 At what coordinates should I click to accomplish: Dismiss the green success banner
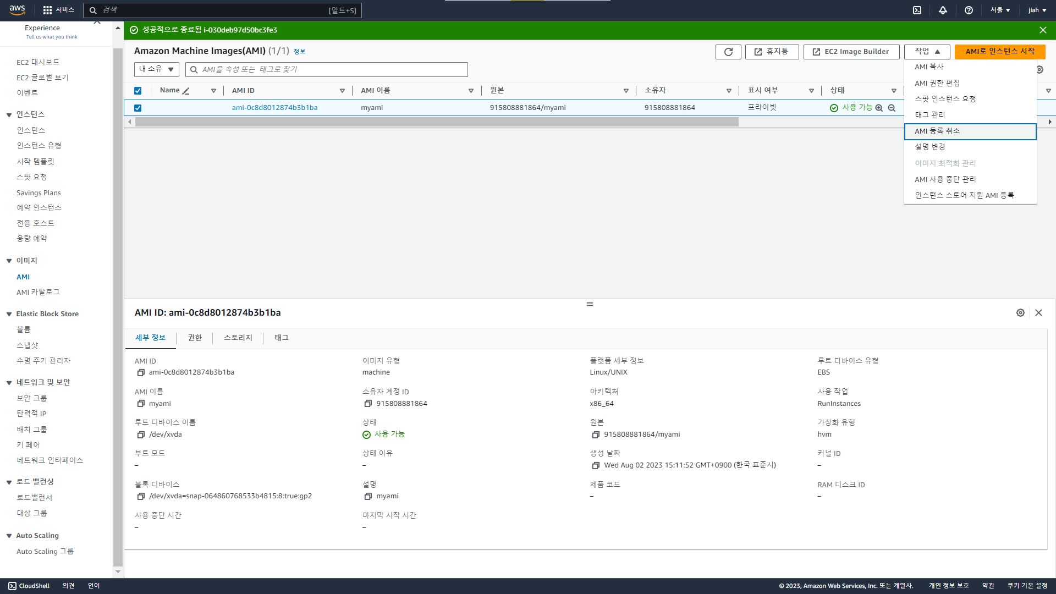pyautogui.click(x=1043, y=30)
